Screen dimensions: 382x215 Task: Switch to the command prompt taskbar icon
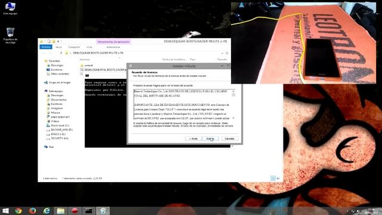tap(89, 211)
